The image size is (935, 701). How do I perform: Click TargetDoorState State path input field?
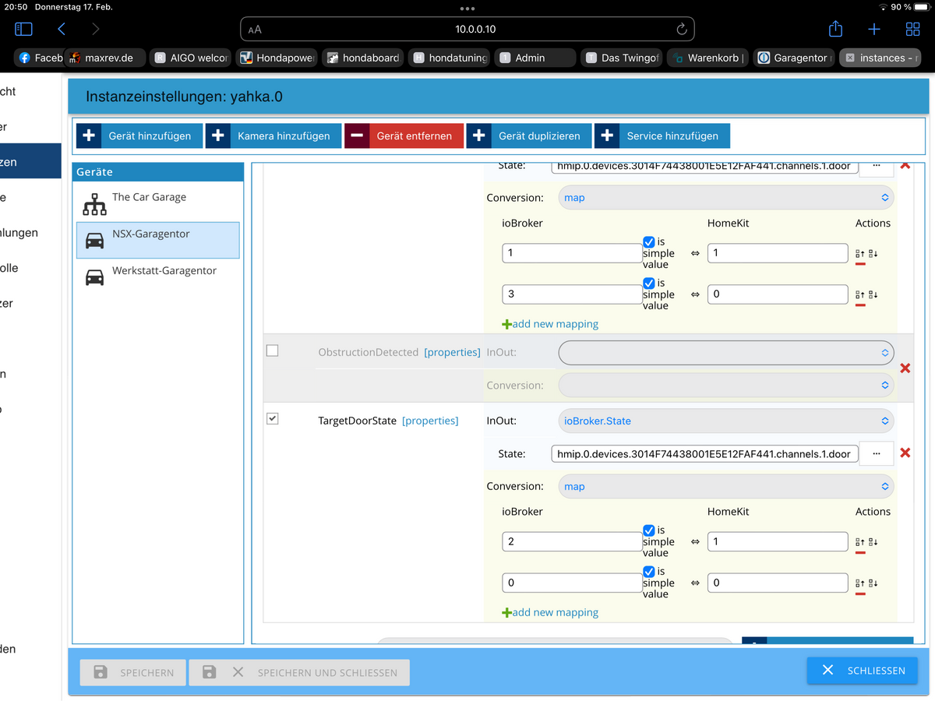[705, 454]
